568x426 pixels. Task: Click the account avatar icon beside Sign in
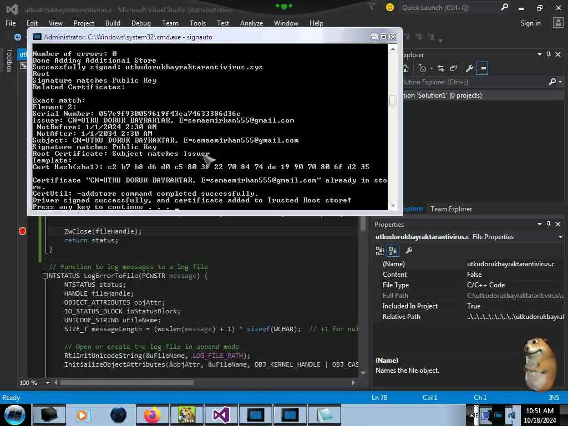click(x=558, y=23)
